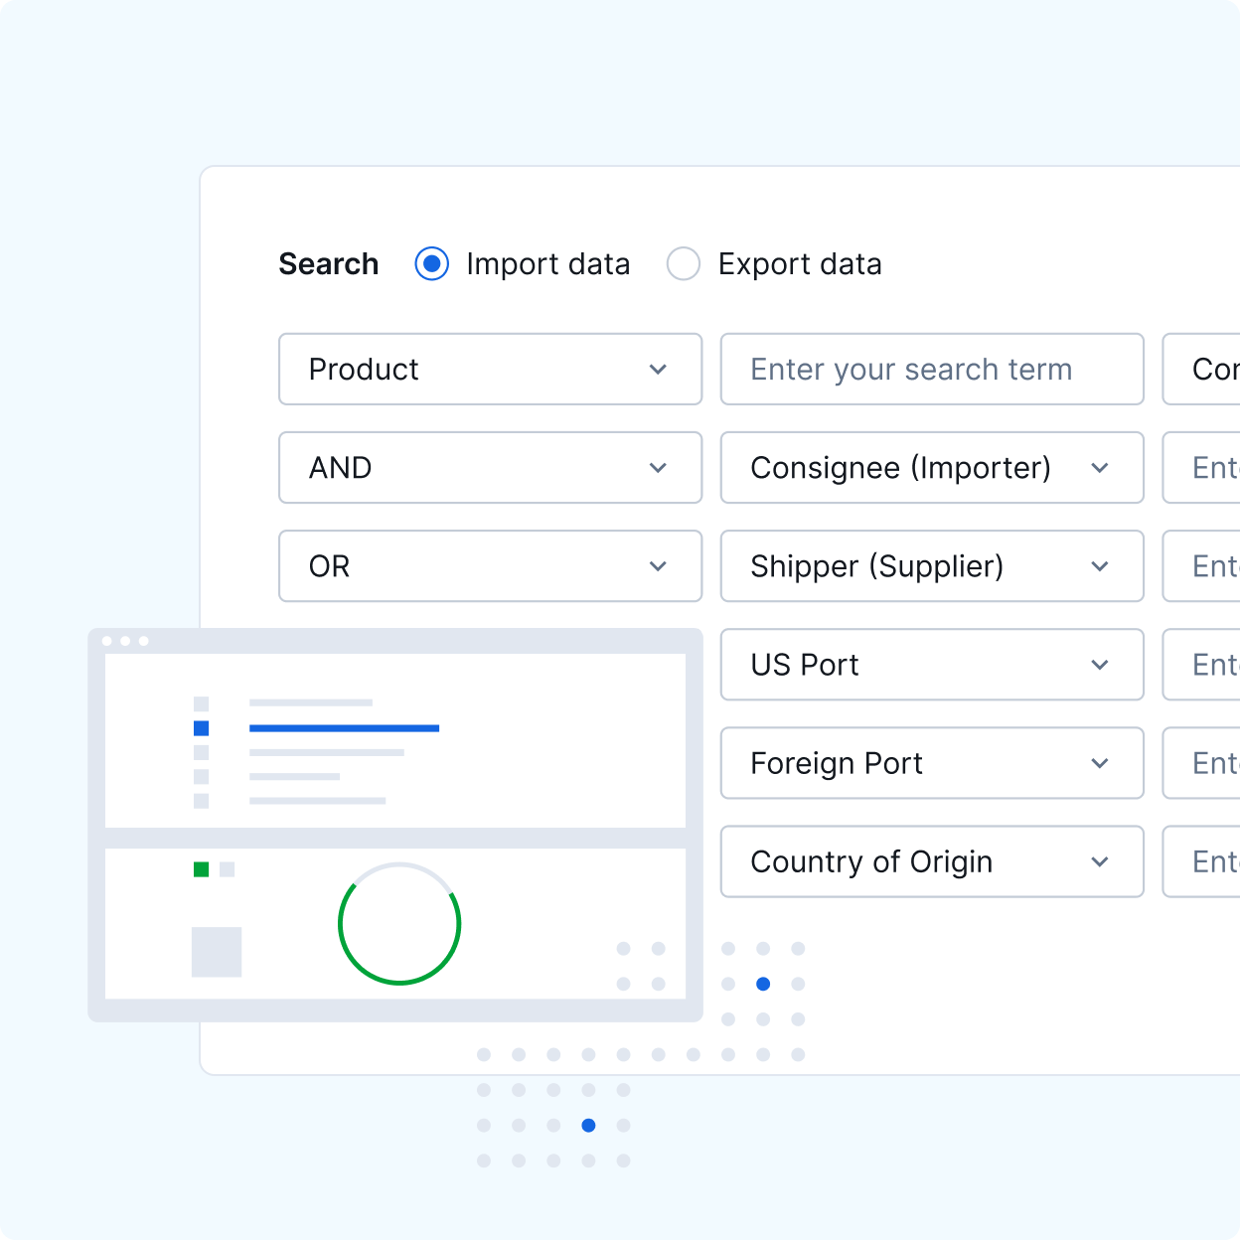Click the green square legend marker

pyautogui.click(x=201, y=869)
